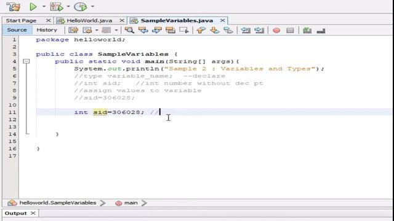Close the Start Page tab

(49, 20)
